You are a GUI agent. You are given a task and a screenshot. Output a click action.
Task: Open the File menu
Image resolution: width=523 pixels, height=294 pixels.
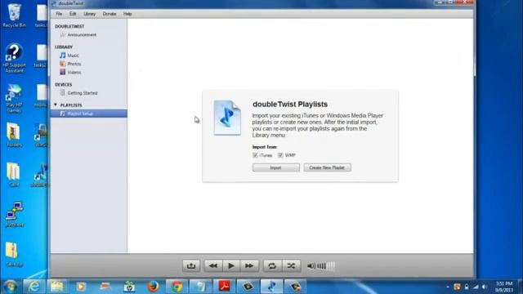pos(59,14)
